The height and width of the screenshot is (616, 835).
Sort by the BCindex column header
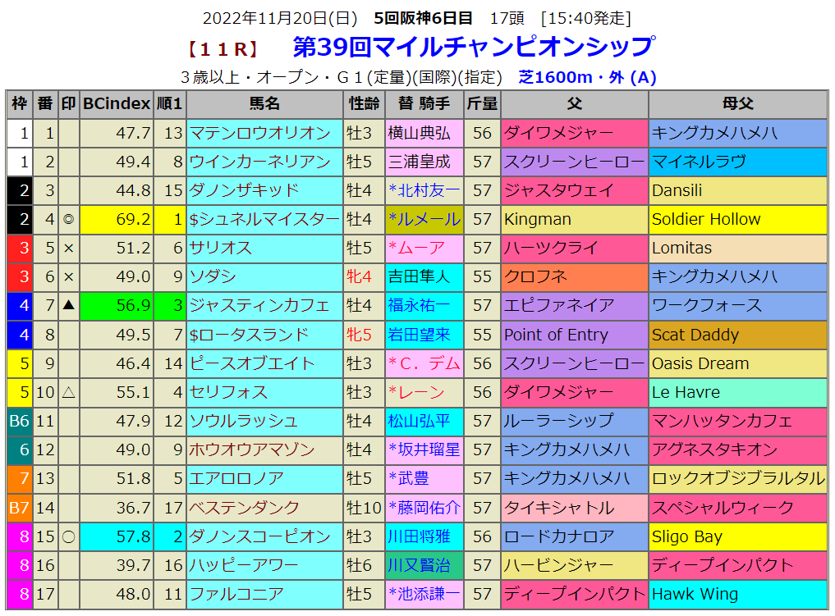coord(117,104)
